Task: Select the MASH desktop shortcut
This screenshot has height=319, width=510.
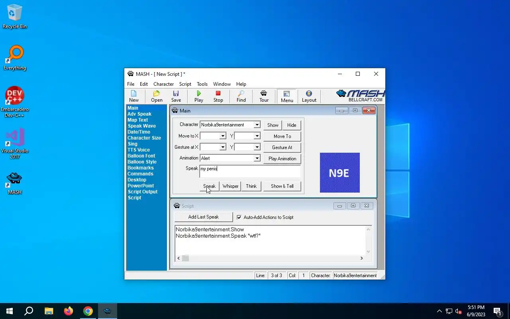Action: (x=15, y=183)
